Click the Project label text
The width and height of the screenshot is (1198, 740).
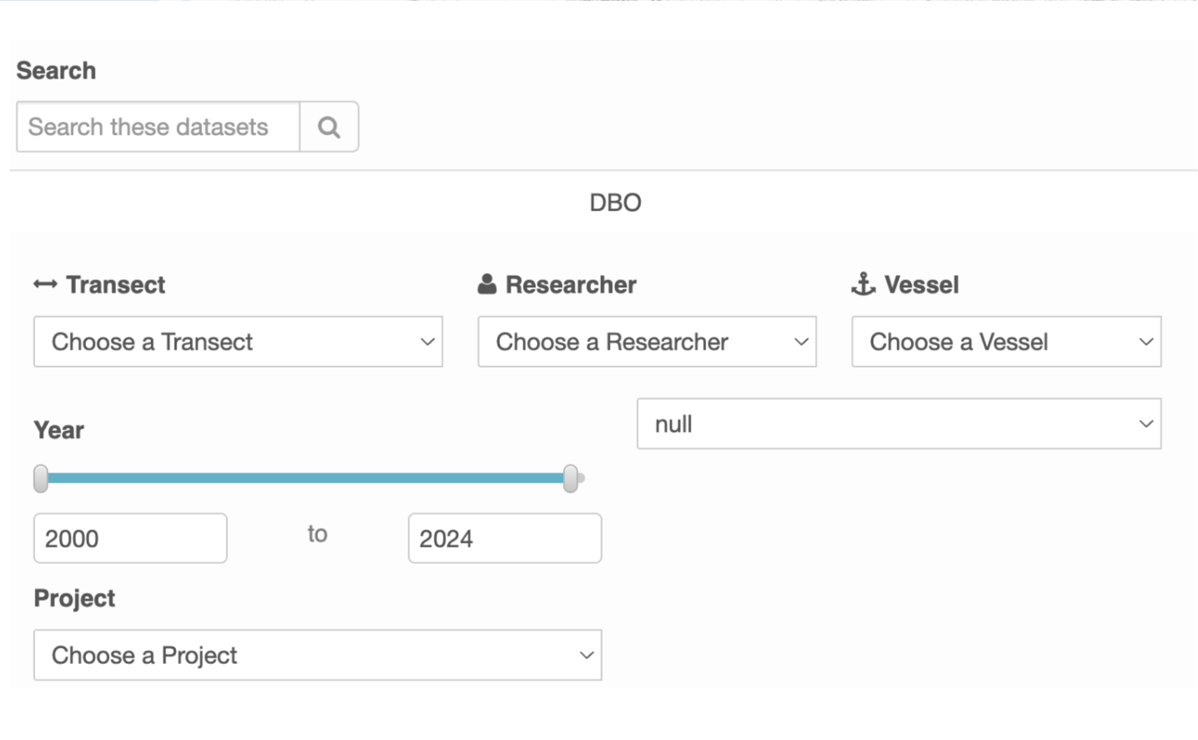[74, 598]
